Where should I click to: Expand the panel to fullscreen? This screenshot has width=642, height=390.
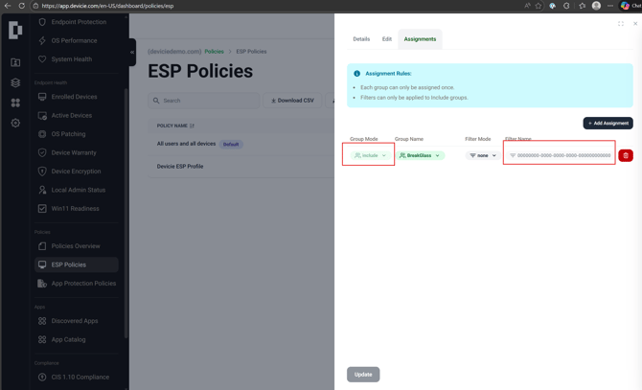(621, 24)
